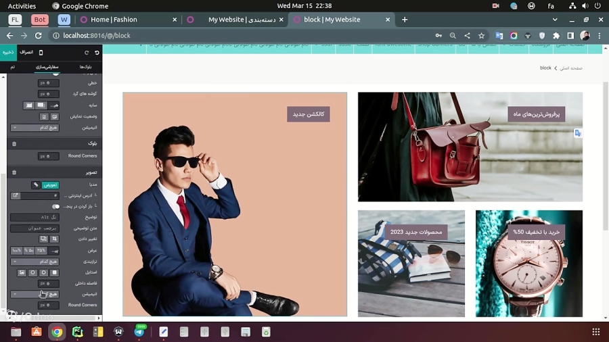
Task: Click the ذخیره save button
Action: [8, 52]
